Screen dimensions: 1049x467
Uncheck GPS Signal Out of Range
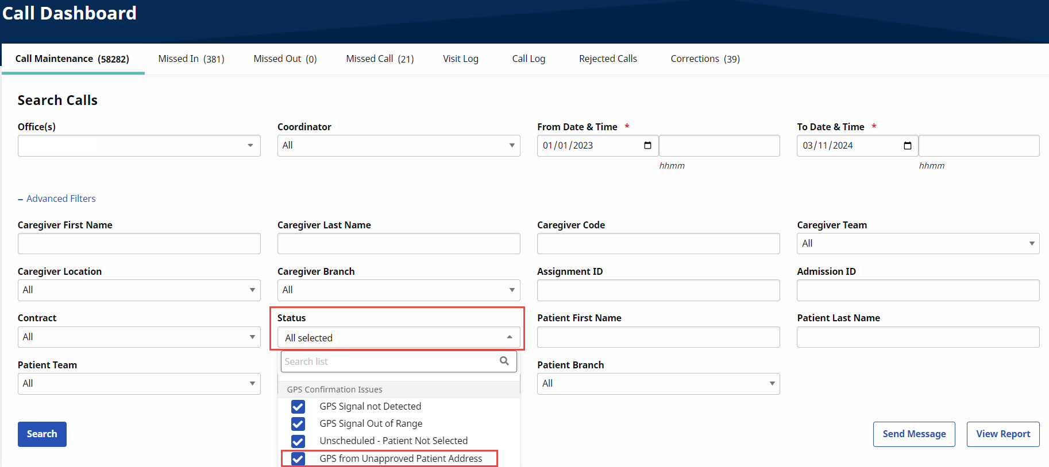pyautogui.click(x=298, y=424)
